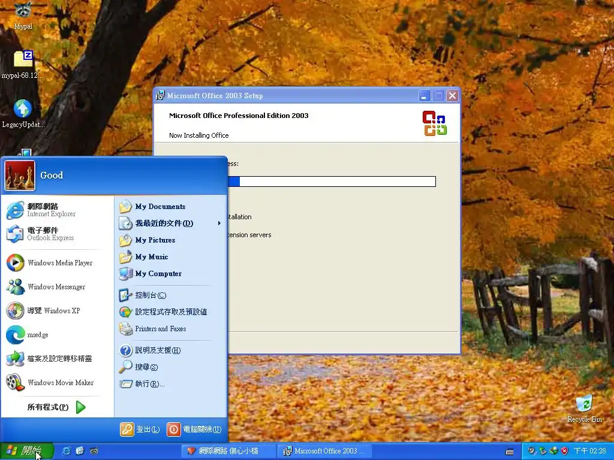This screenshot has width=614, height=460.
Task: Open 說明及支援 Help and Support
Action: point(171,350)
